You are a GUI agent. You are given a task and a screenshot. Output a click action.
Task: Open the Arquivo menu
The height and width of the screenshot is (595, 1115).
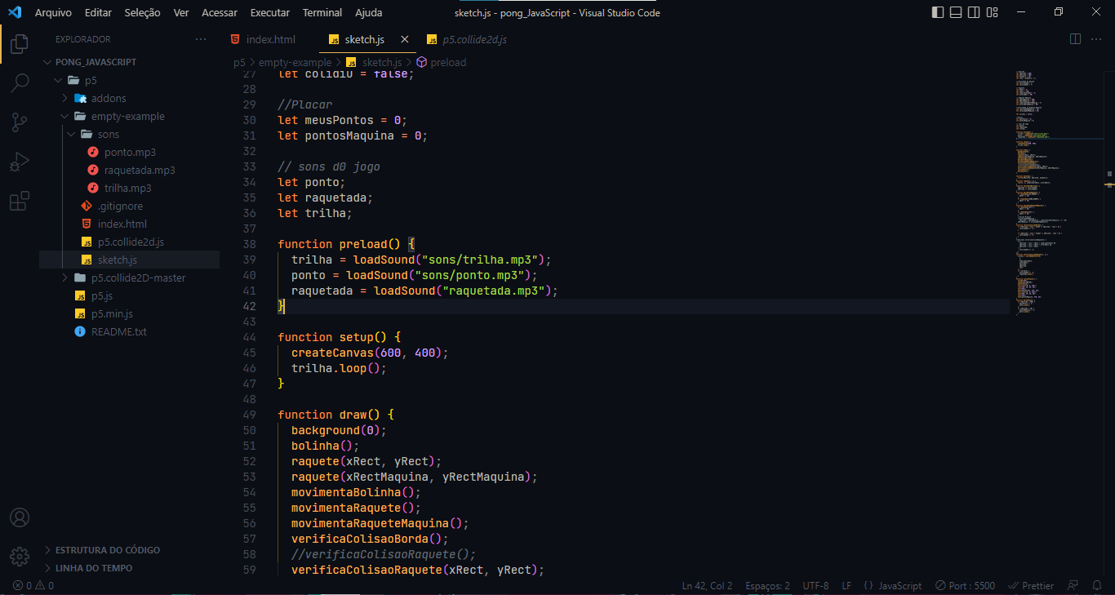pyautogui.click(x=53, y=12)
